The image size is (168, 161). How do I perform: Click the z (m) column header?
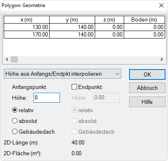click(x=109, y=20)
